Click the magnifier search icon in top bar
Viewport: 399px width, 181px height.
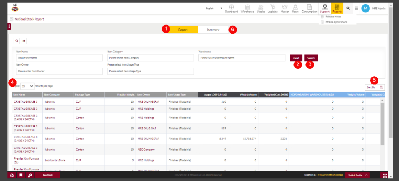[x=348, y=9]
